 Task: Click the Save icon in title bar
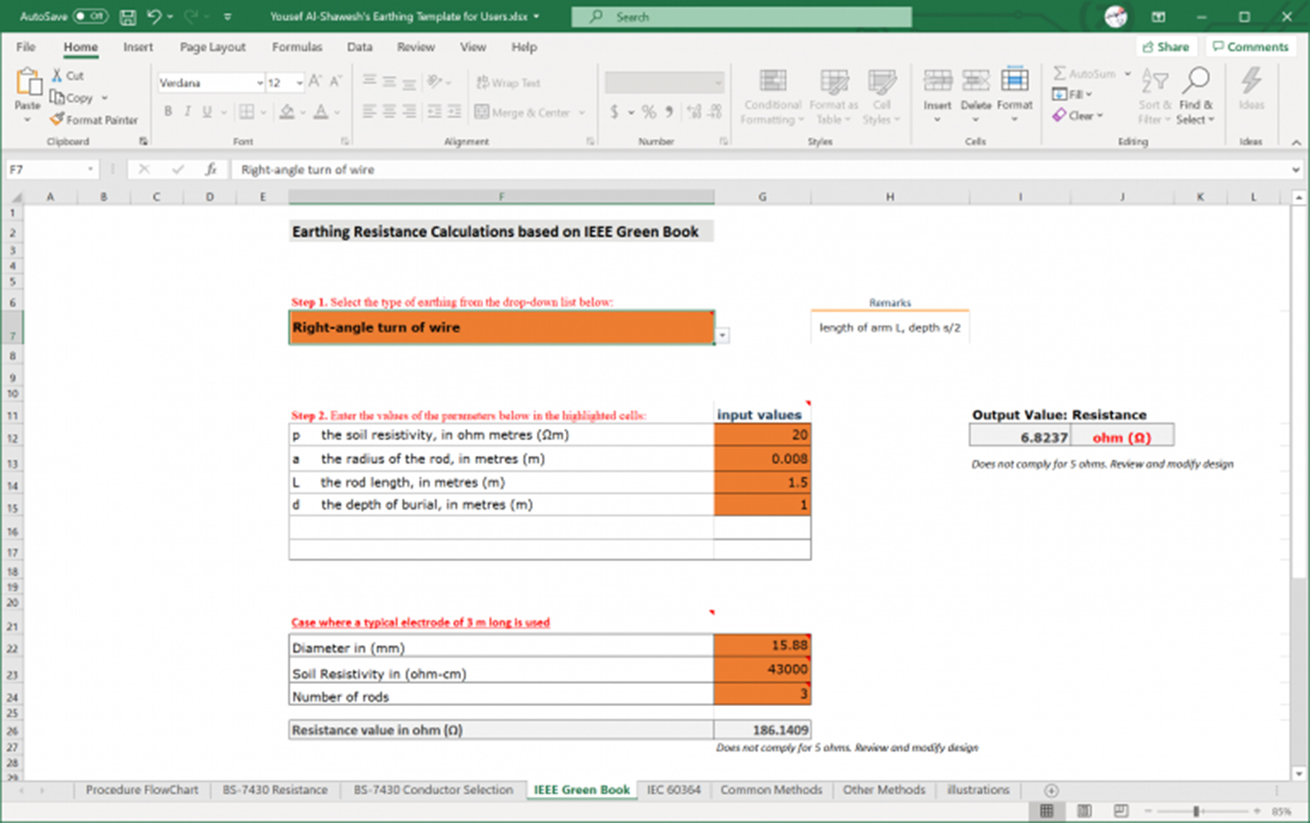point(128,16)
